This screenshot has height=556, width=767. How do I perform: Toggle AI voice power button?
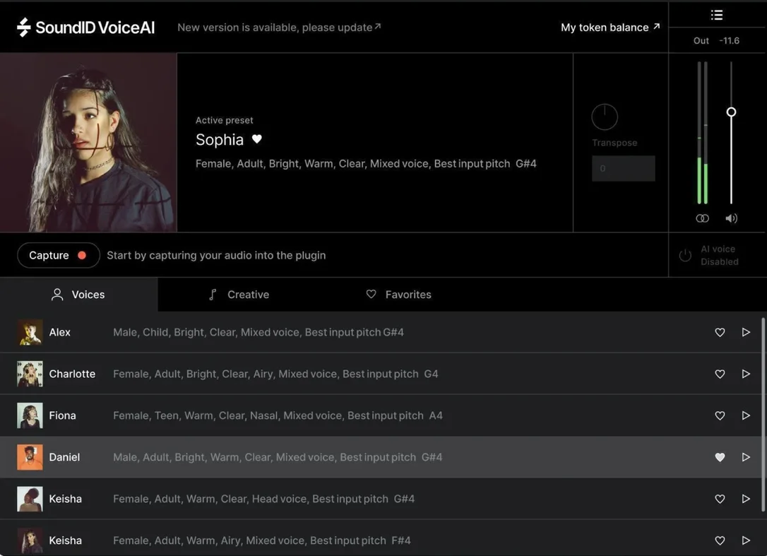685,255
